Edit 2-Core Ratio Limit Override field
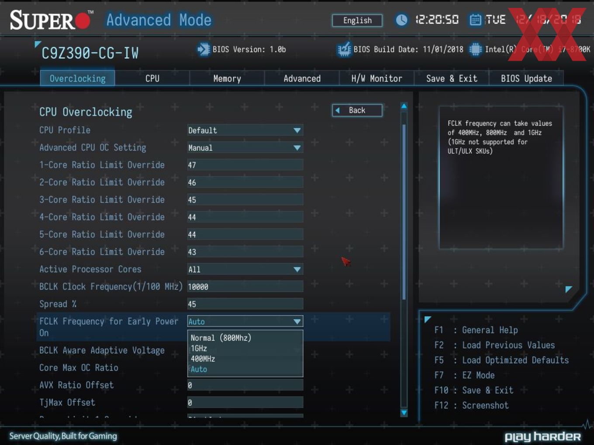 click(245, 182)
